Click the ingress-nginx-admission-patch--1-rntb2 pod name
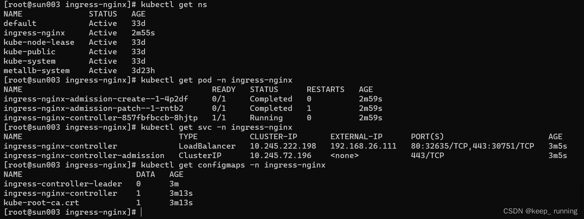The width and height of the screenshot is (584, 219). click(94, 109)
